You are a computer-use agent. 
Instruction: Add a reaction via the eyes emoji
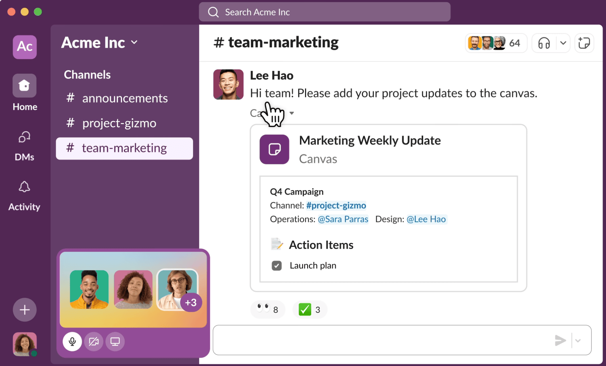(x=267, y=309)
